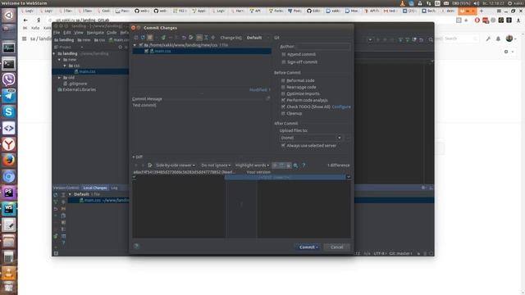Click the Configure link next to Check TODO

341,107
